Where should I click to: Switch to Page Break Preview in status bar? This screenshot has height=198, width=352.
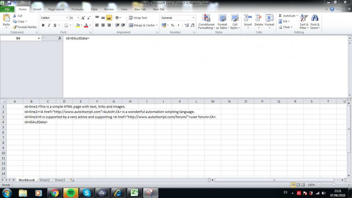303,185
